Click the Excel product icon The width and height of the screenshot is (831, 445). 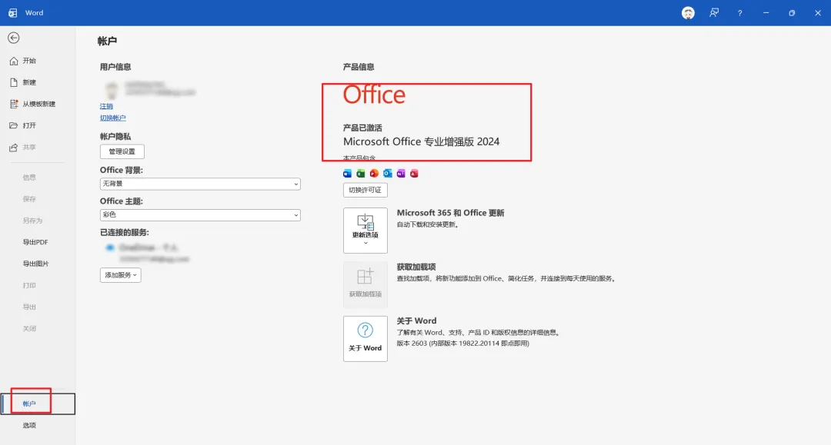click(360, 174)
